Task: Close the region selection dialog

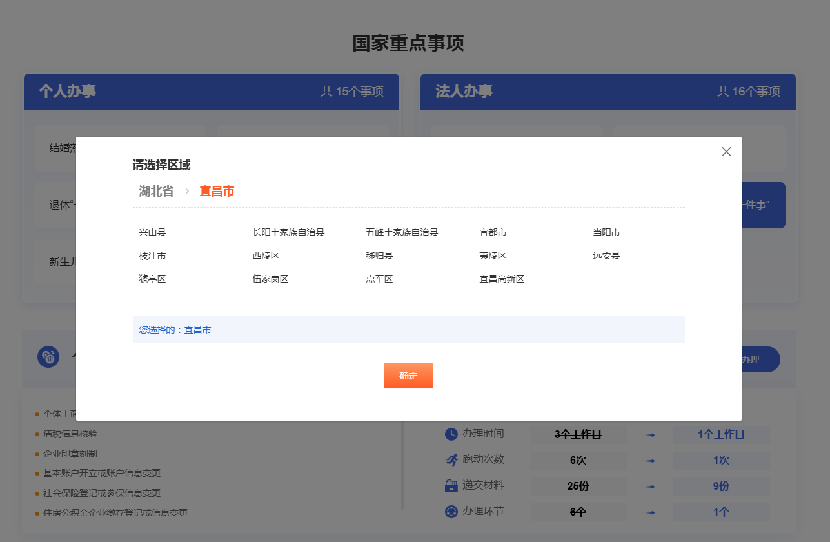Action: click(726, 152)
